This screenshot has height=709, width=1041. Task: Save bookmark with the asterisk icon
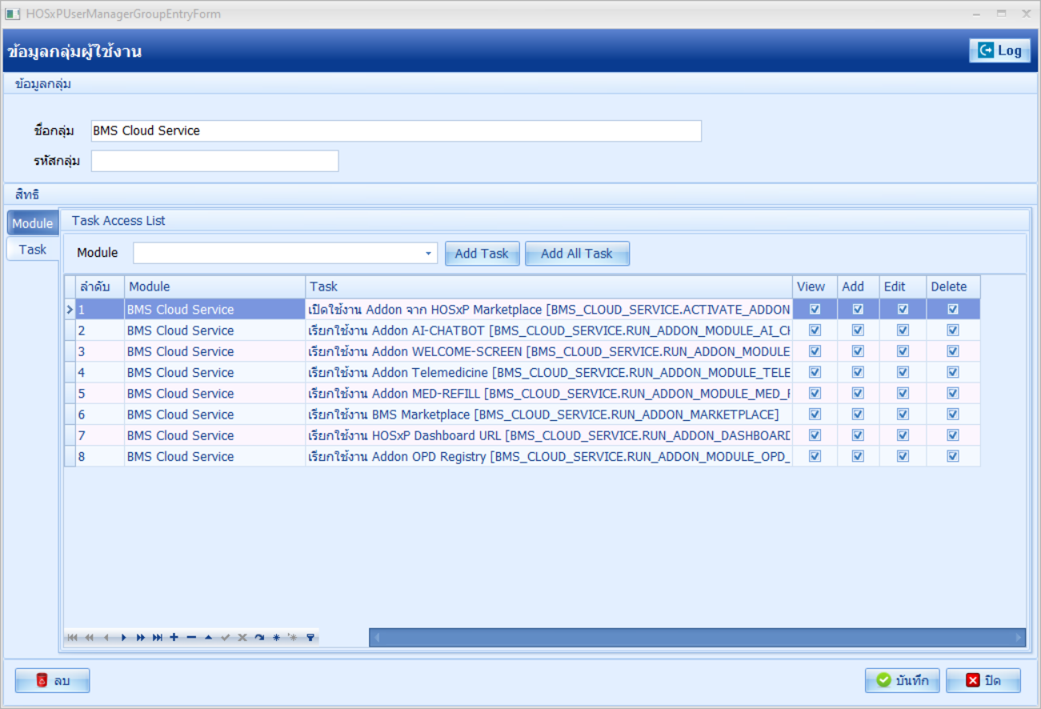click(276, 638)
